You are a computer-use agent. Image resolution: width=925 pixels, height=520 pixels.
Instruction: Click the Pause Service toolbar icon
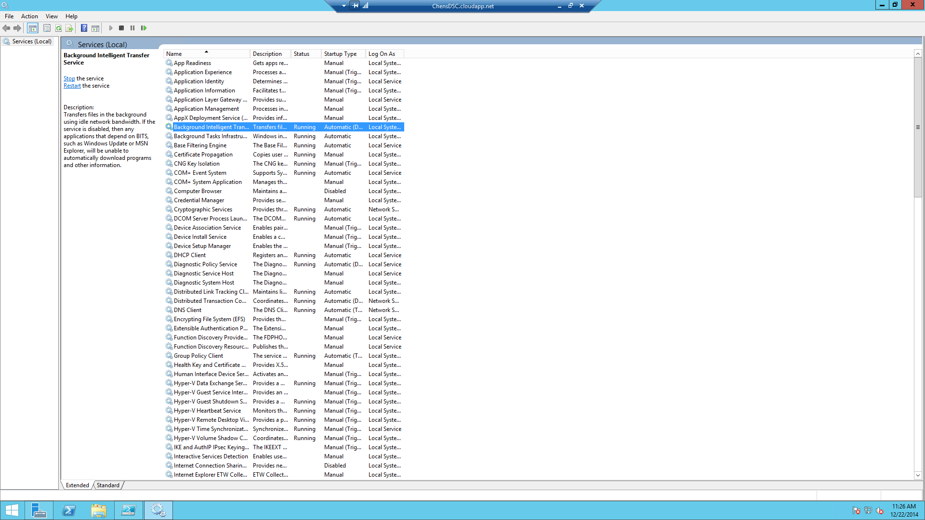[x=132, y=28]
